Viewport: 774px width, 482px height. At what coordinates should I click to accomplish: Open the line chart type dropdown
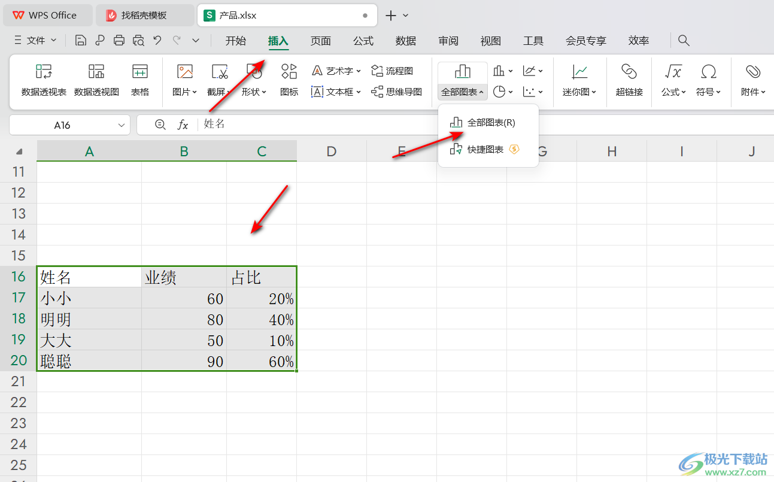(533, 71)
